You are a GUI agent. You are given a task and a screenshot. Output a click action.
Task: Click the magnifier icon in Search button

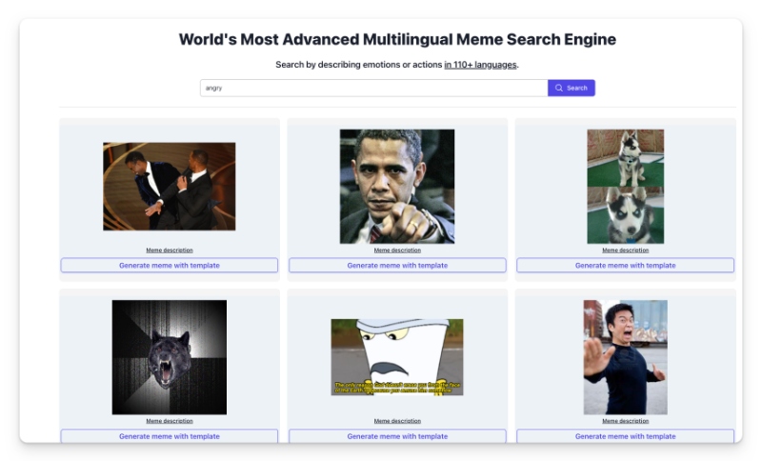[x=559, y=88]
